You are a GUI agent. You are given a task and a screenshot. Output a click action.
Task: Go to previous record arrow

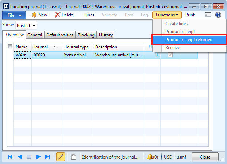[x=20, y=157]
